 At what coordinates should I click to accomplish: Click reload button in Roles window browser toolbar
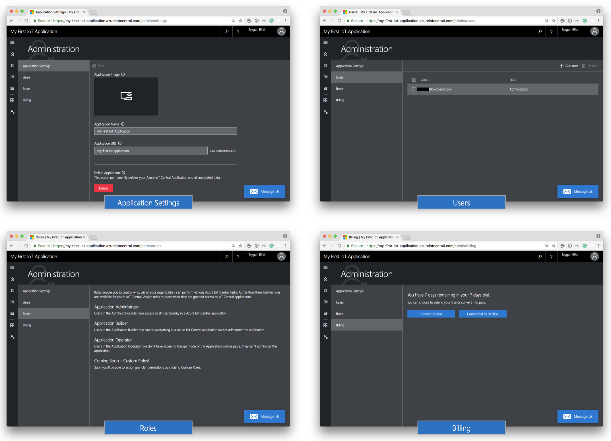point(26,246)
